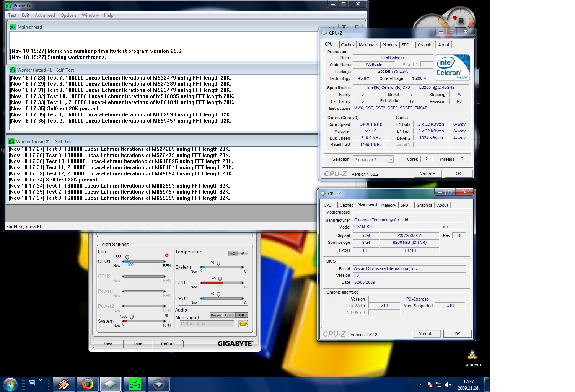Screen dimensions: 575x392
Task: Switch to Mainboard tab in upper CPU-Z
Action: pyautogui.click(x=368, y=45)
